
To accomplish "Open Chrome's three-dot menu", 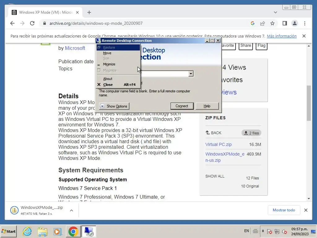I will point(305,23).
